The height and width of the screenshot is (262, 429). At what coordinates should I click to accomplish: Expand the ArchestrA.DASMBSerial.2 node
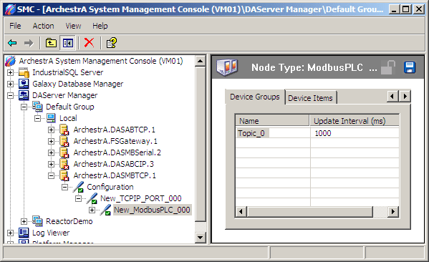coord(51,153)
